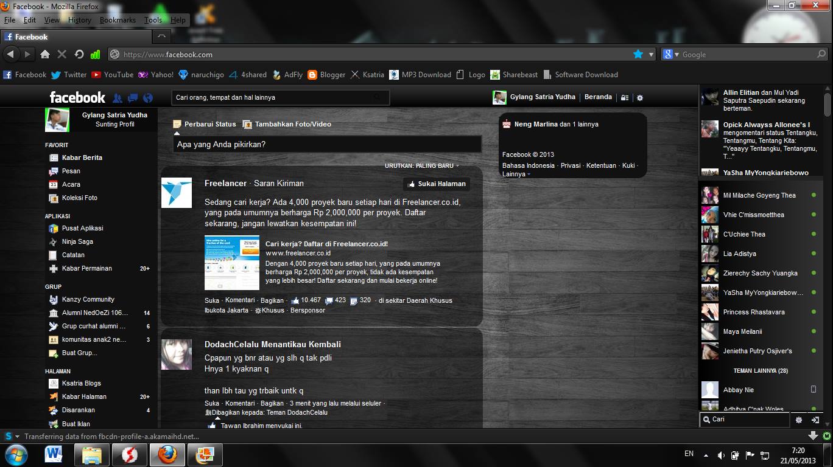This screenshot has height=467, width=833.
Task: Open the URL bar history dropdown arrow
Action: click(651, 54)
